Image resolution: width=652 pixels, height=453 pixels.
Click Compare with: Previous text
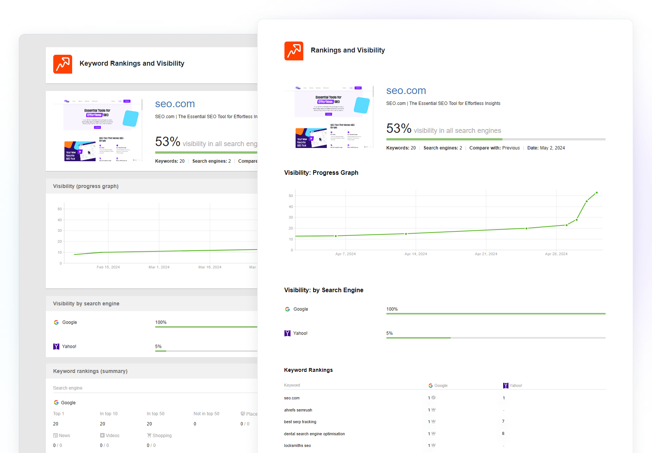(x=494, y=148)
